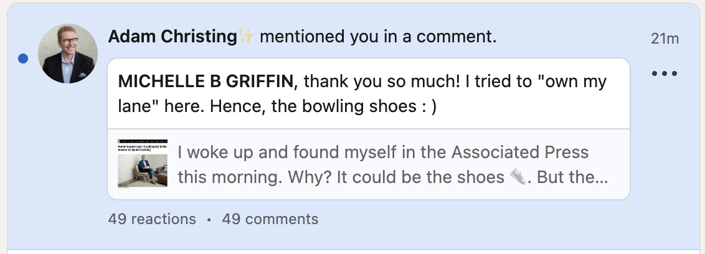Click the dot separator between reactions and comments
Screen dimensions: 705x254
click(x=209, y=220)
